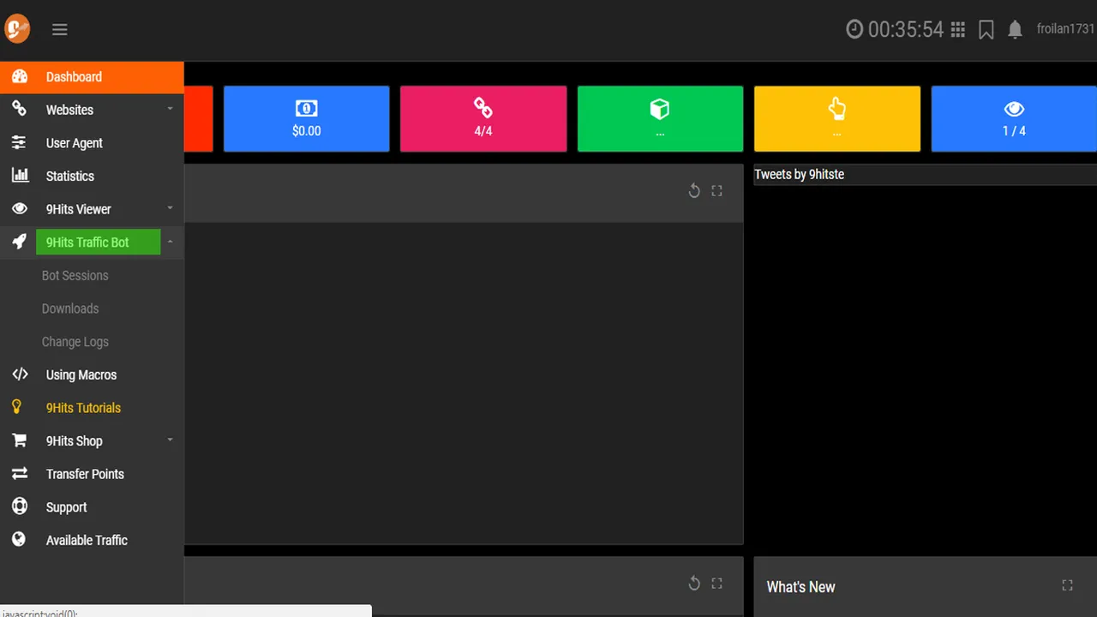The height and width of the screenshot is (617, 1097).
Task: Open the Downloads submenu link
Action: click(70, 308)
